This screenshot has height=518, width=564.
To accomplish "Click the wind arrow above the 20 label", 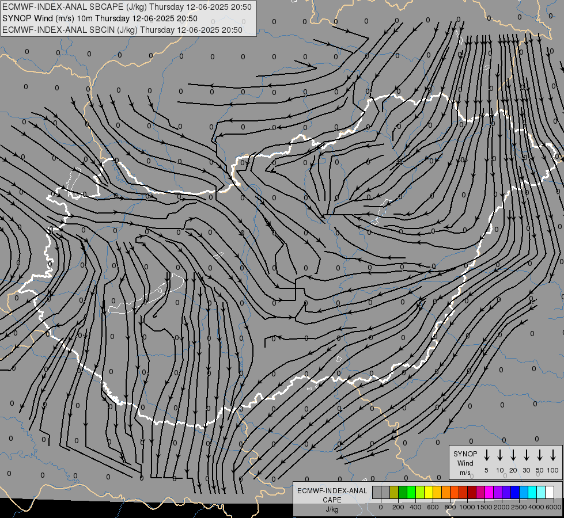I will pos(513,455).
